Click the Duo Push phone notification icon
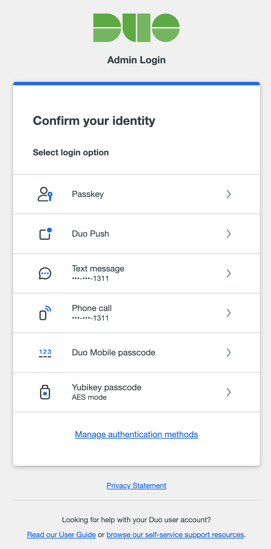Viewport: 271px width, 549px height. tap(44, 234)
